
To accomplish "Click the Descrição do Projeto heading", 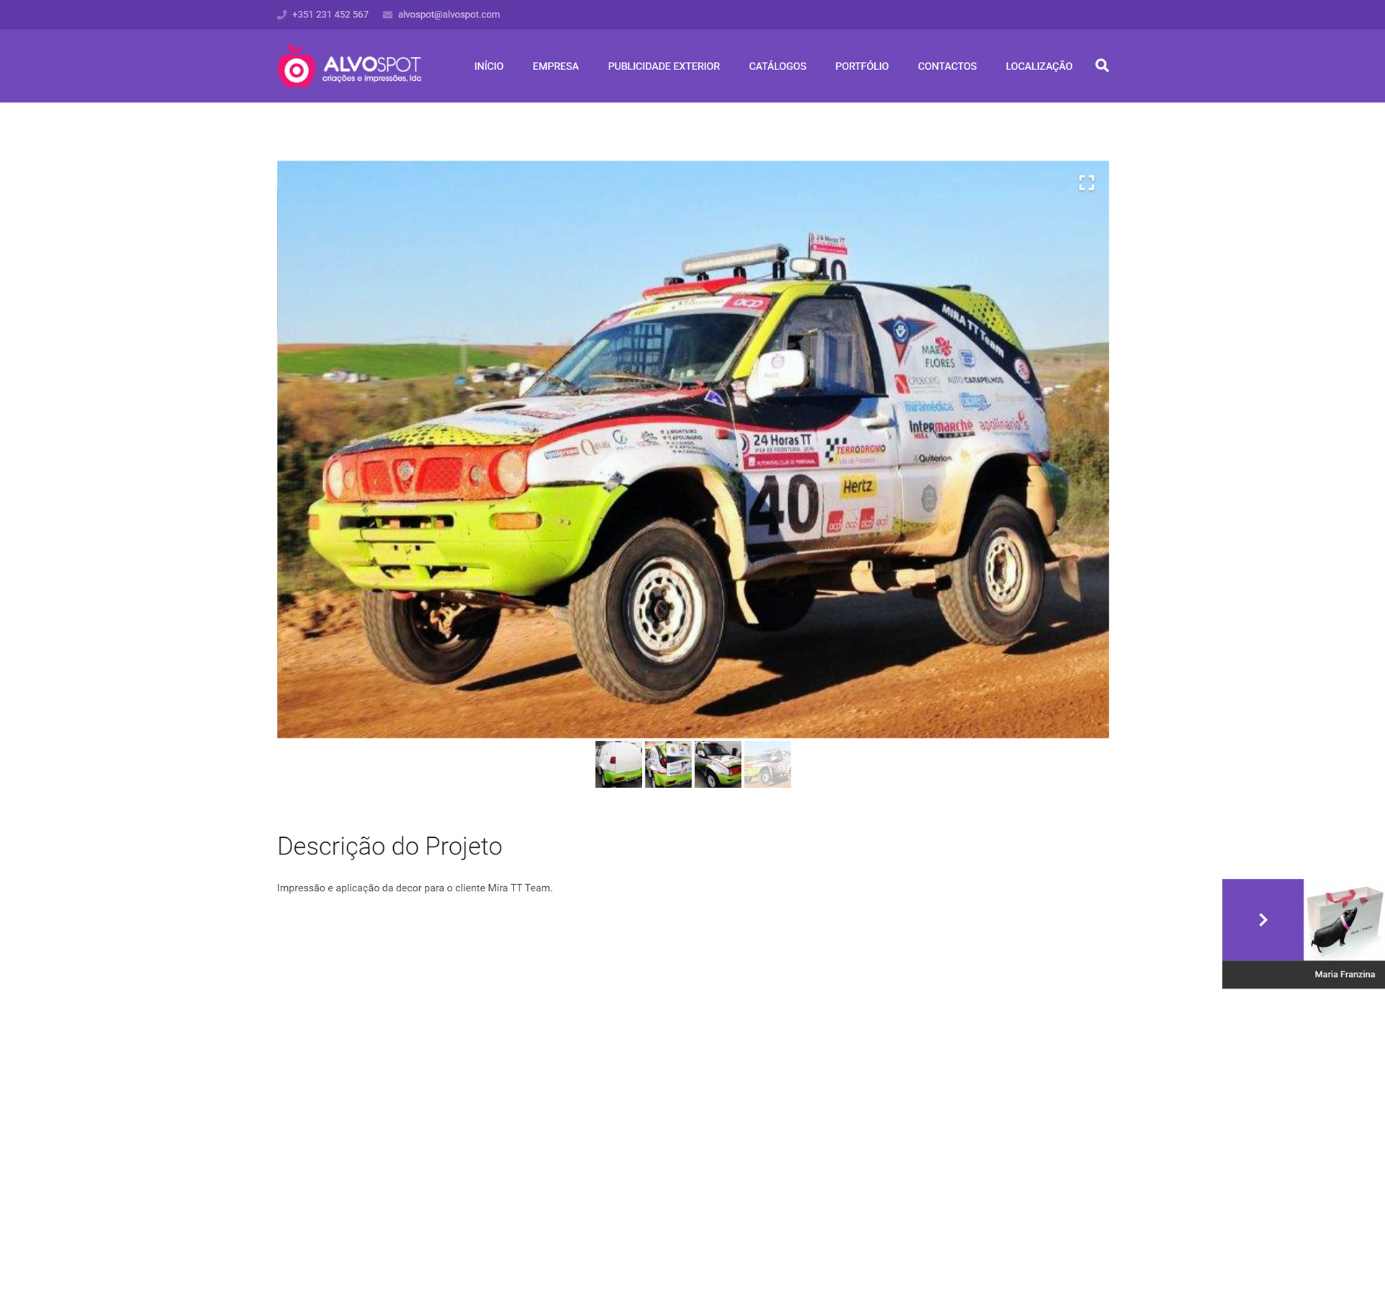I will (x=390, y=846).
